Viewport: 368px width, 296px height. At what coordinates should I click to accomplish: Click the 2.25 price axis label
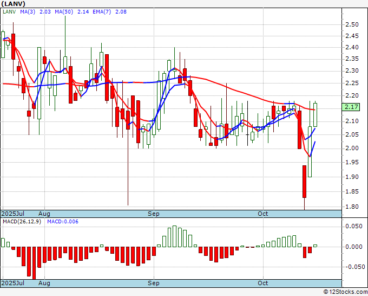tap(352, 83)
